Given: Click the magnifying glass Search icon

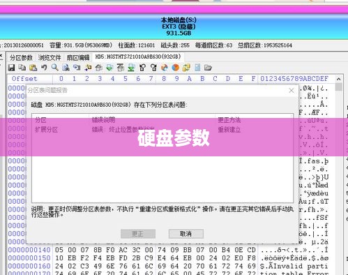Looking at the screenshot, I should pos(55,68).
